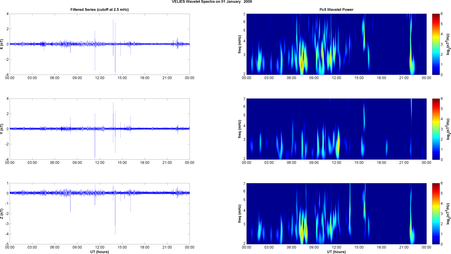
Task: Click the "-5" tick on the Z (nT) axis
Action: tap(7, 244)
